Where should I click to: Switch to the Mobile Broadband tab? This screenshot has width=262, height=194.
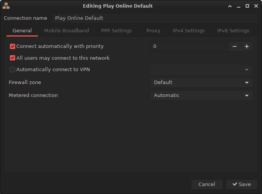[x=67, y=31]
